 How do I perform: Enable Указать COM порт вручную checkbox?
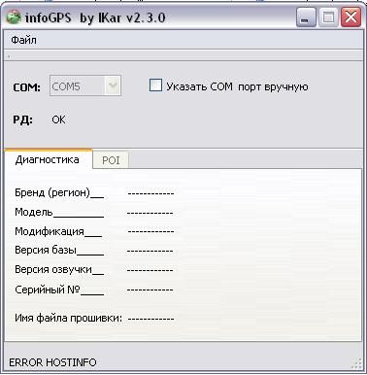[155, 85]
